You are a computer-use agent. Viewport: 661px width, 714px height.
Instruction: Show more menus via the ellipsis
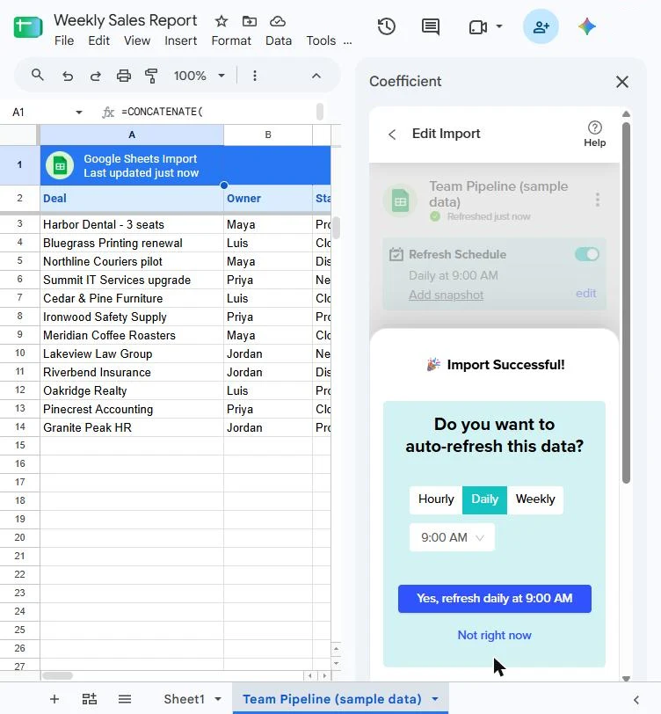348,42
